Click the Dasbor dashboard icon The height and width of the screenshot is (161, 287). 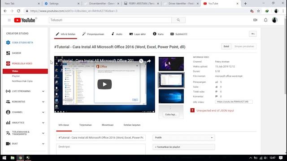pyautogui.click(x=8, y=53)
